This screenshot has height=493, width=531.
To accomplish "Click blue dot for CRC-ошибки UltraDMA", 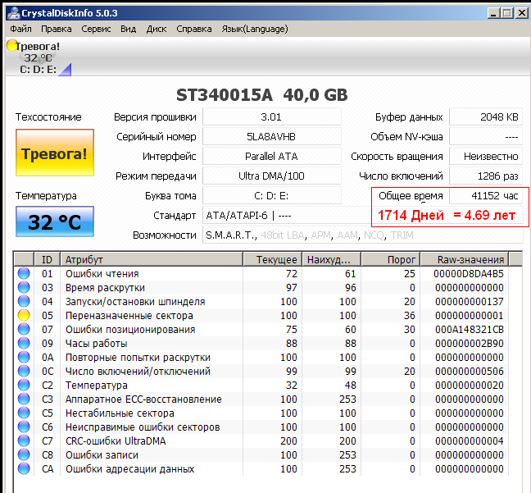I will [24, 441].
